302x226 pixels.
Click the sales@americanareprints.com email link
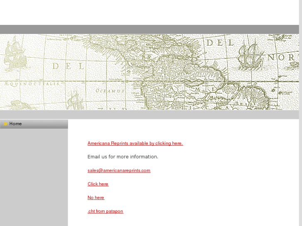[x=119, y=170]
